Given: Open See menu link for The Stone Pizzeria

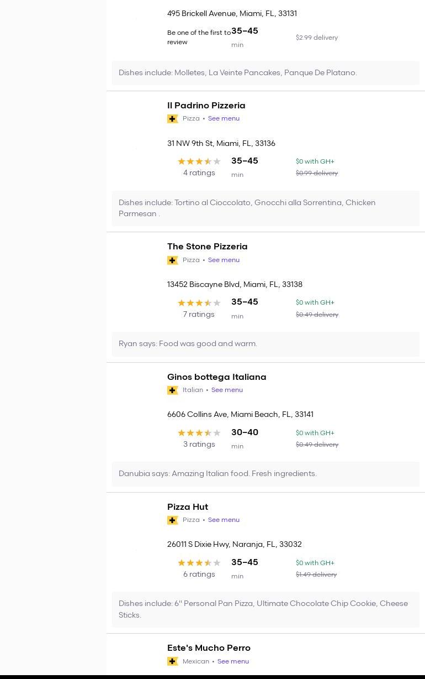Looking at the screenshot, I should (224, 260).
